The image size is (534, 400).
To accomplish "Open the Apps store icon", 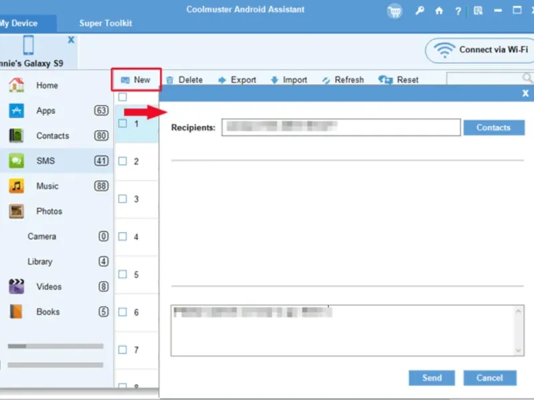I will (16, 111).
